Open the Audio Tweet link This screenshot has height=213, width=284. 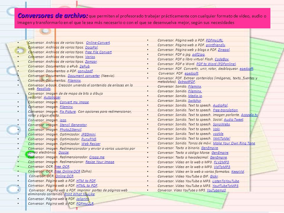coord(234,120)
